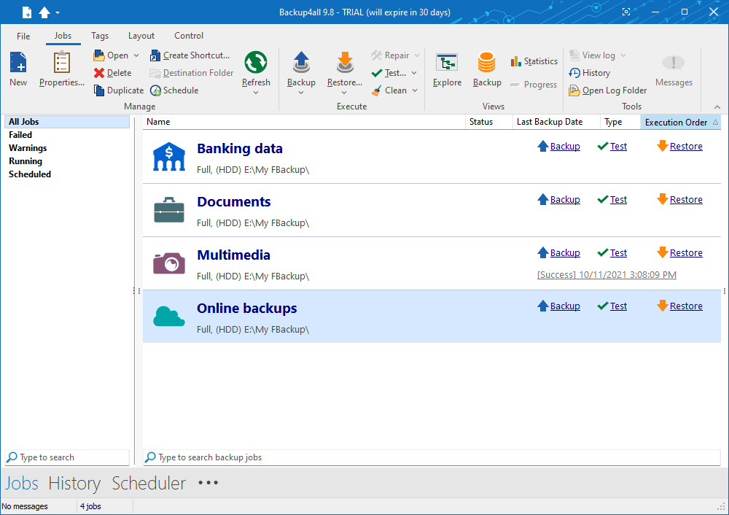The width and height of the screenshot is (729, 515).
Task: Open the Control ribbon tab
Action: click(x=189, y=36)
